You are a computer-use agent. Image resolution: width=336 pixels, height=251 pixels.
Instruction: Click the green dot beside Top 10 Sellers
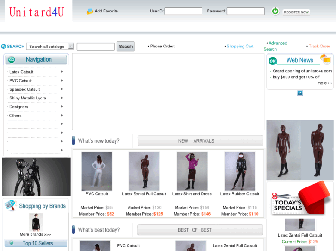click(x=12, y=243)
